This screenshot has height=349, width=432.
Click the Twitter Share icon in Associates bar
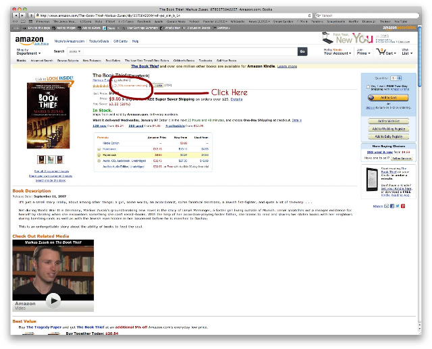tap(105, 28)
